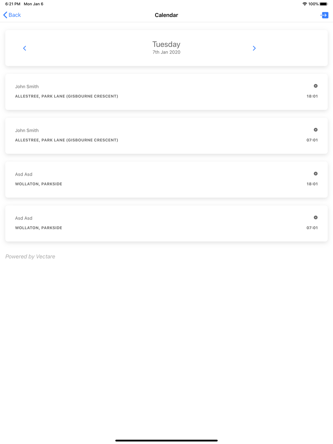
Task: Advance to the next day with right chevron
Action: [254, 48]
